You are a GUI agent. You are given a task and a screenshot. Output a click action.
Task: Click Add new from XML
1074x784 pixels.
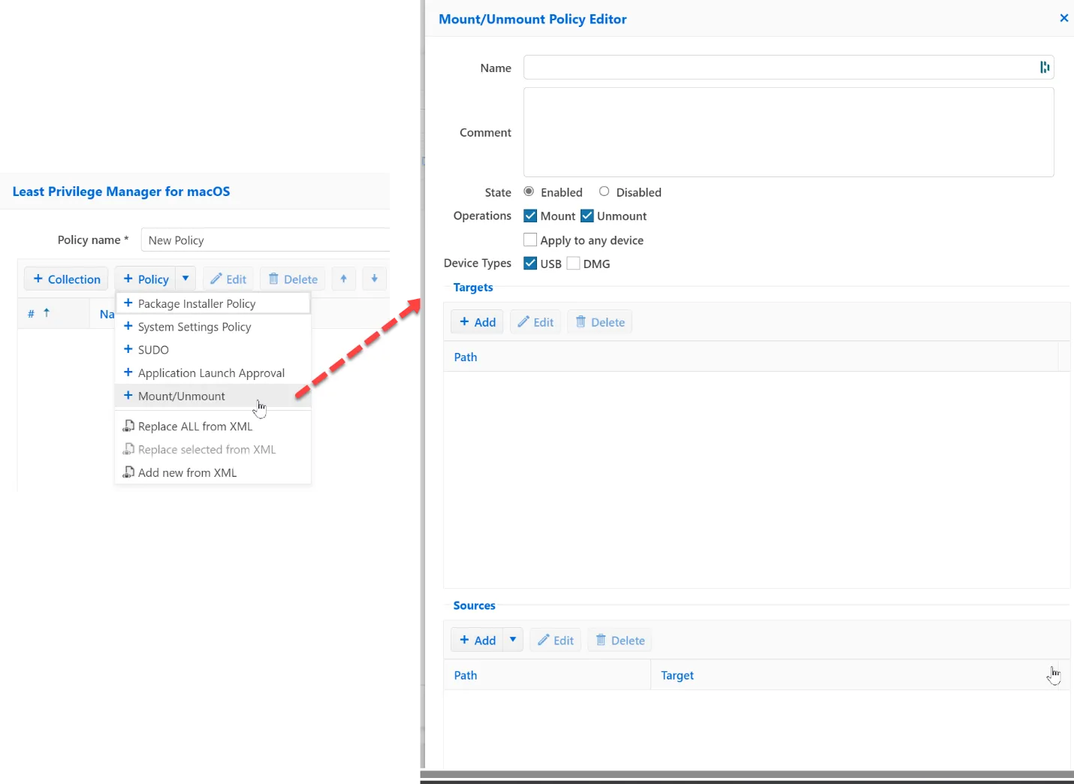[x=187, y=472]
